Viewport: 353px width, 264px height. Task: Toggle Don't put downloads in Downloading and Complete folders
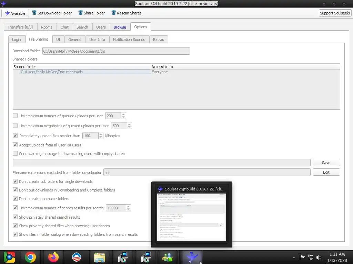click(x=15, y=190)
